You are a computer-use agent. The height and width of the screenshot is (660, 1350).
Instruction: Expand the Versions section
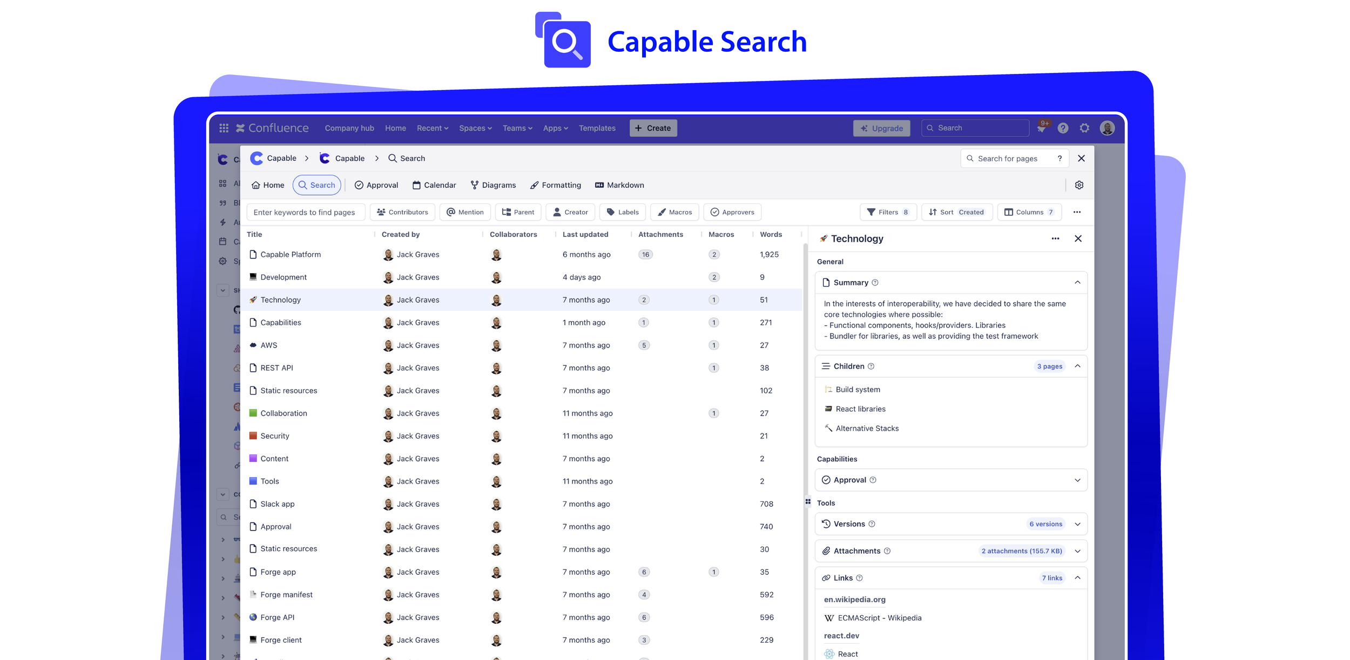[x=1077, y=524]
